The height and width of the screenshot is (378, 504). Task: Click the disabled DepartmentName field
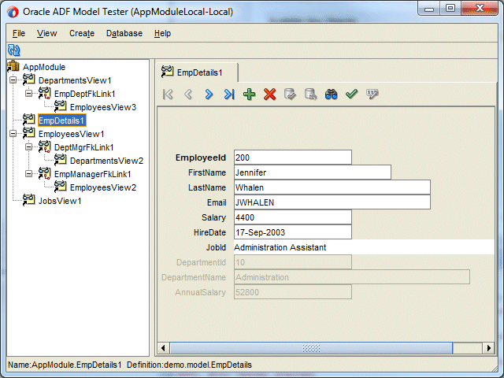click(352, 277)
